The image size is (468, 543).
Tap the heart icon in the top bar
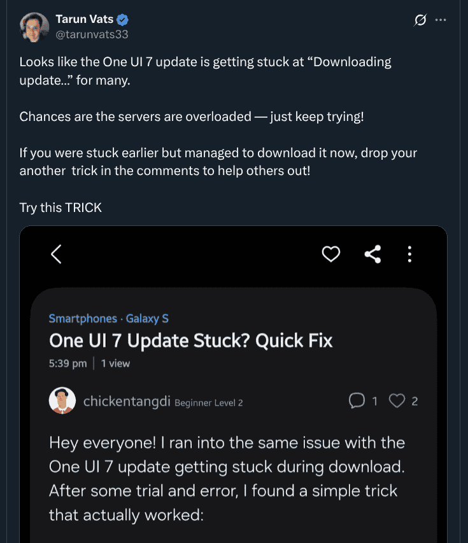[x=331, y=255]
